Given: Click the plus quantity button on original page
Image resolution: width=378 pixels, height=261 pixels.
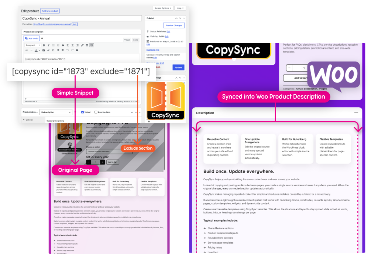Looking at the screenshot, I should [x=103, y=162].
